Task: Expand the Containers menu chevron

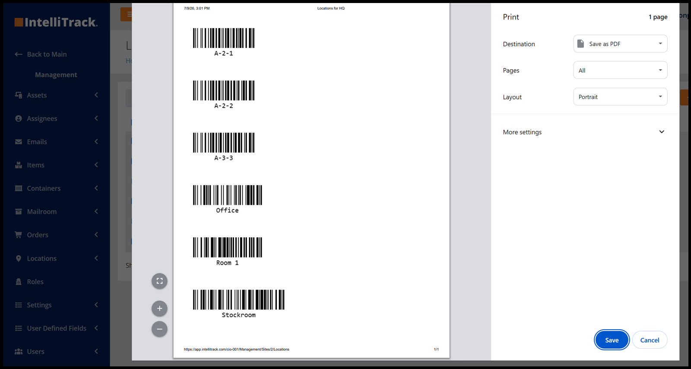Action: [96, 188]
